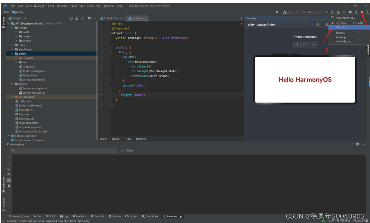Click the grey Stop square icon

344,12
